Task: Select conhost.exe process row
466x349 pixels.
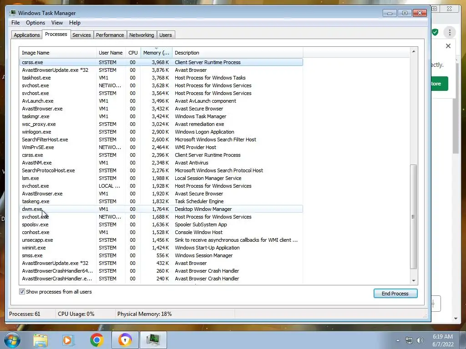Action: pos(161,232)
